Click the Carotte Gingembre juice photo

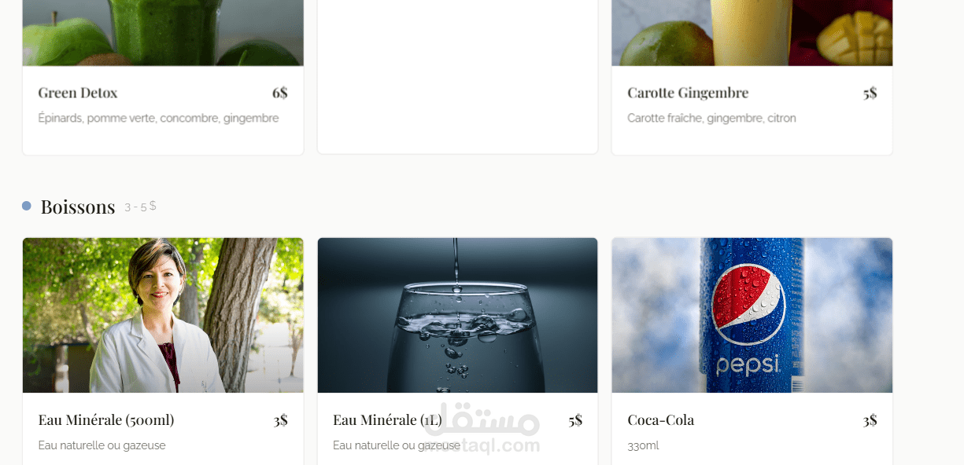pyautogui.click(x=752, y=32)
